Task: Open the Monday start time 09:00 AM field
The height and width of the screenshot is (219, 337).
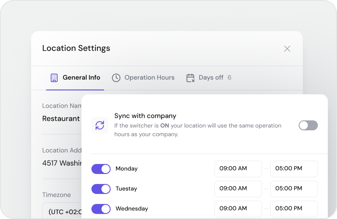Action: click(238, 169)
